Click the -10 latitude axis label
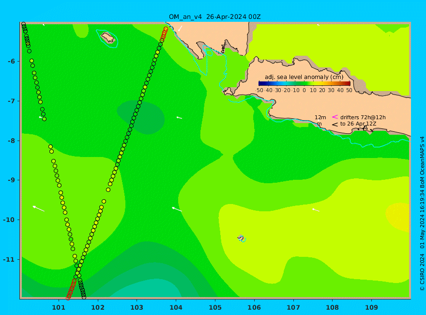This screenshot has width=426, height=315. coord(10,220)
